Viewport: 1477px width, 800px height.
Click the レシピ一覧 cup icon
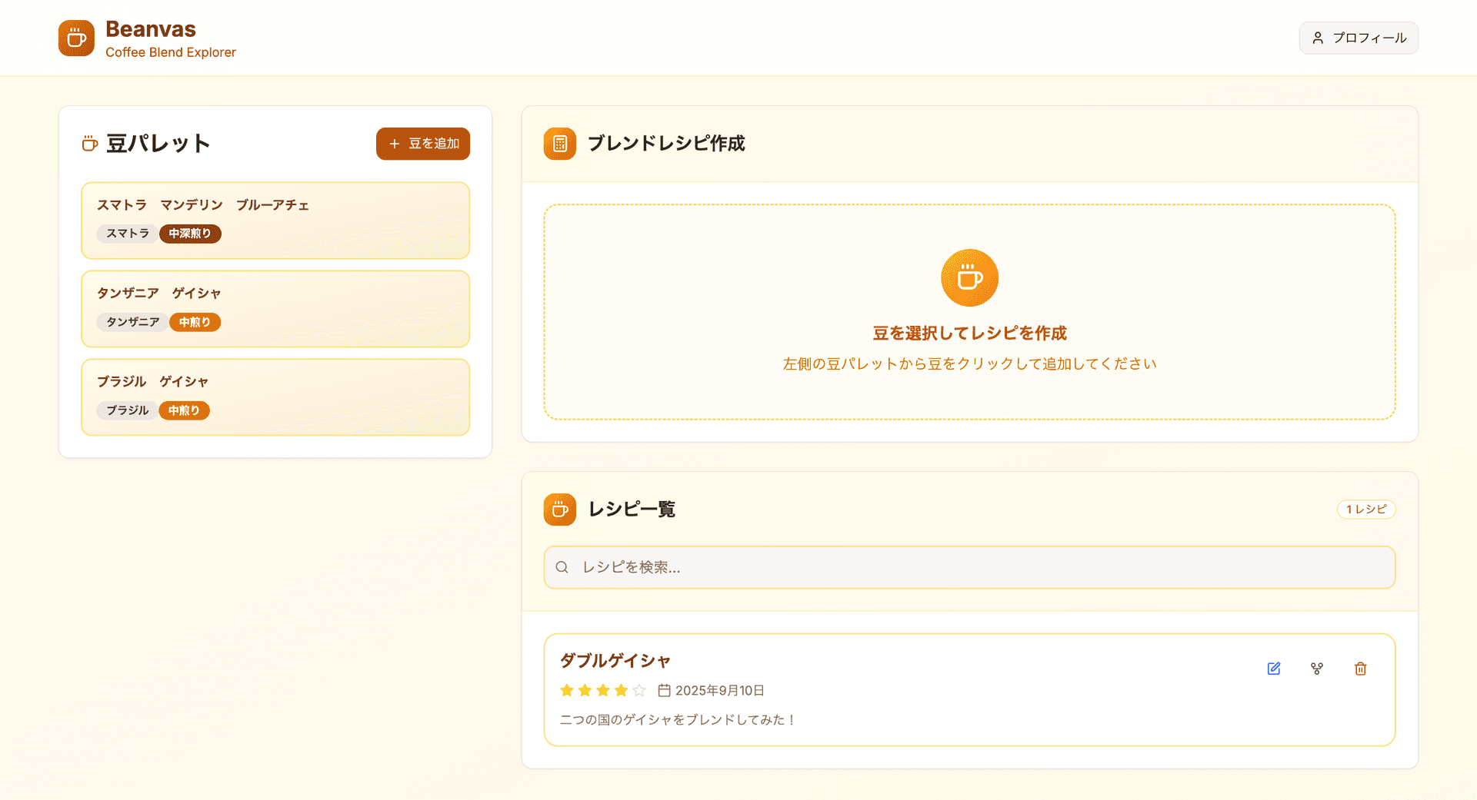point(559,509)
